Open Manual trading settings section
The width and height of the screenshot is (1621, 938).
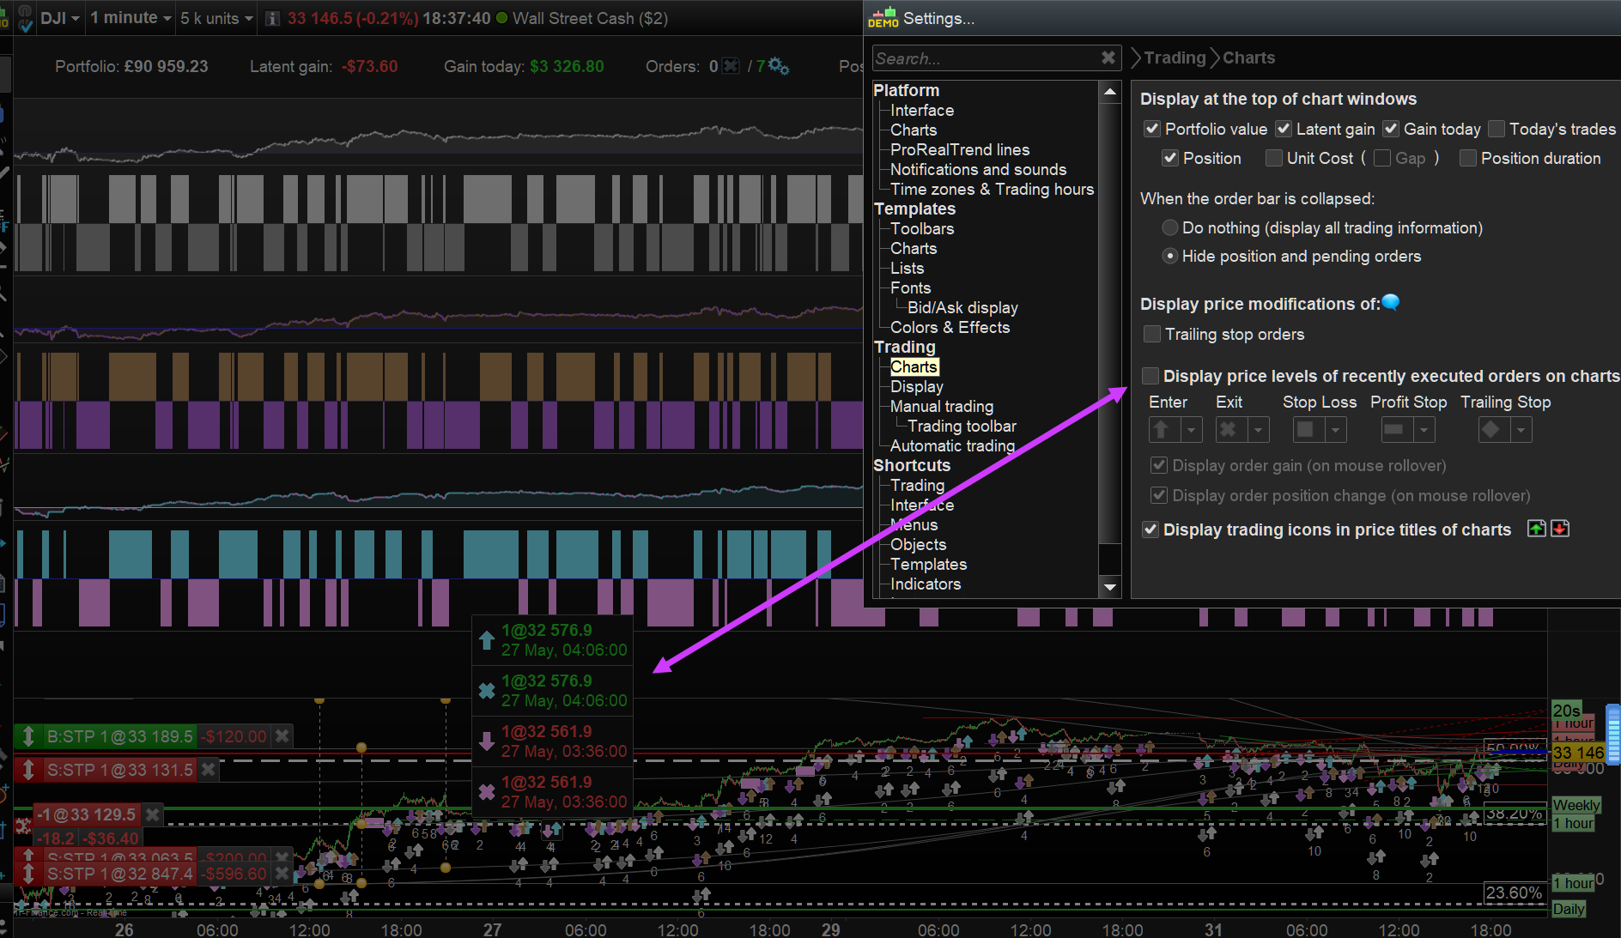(x=941, y=406)
